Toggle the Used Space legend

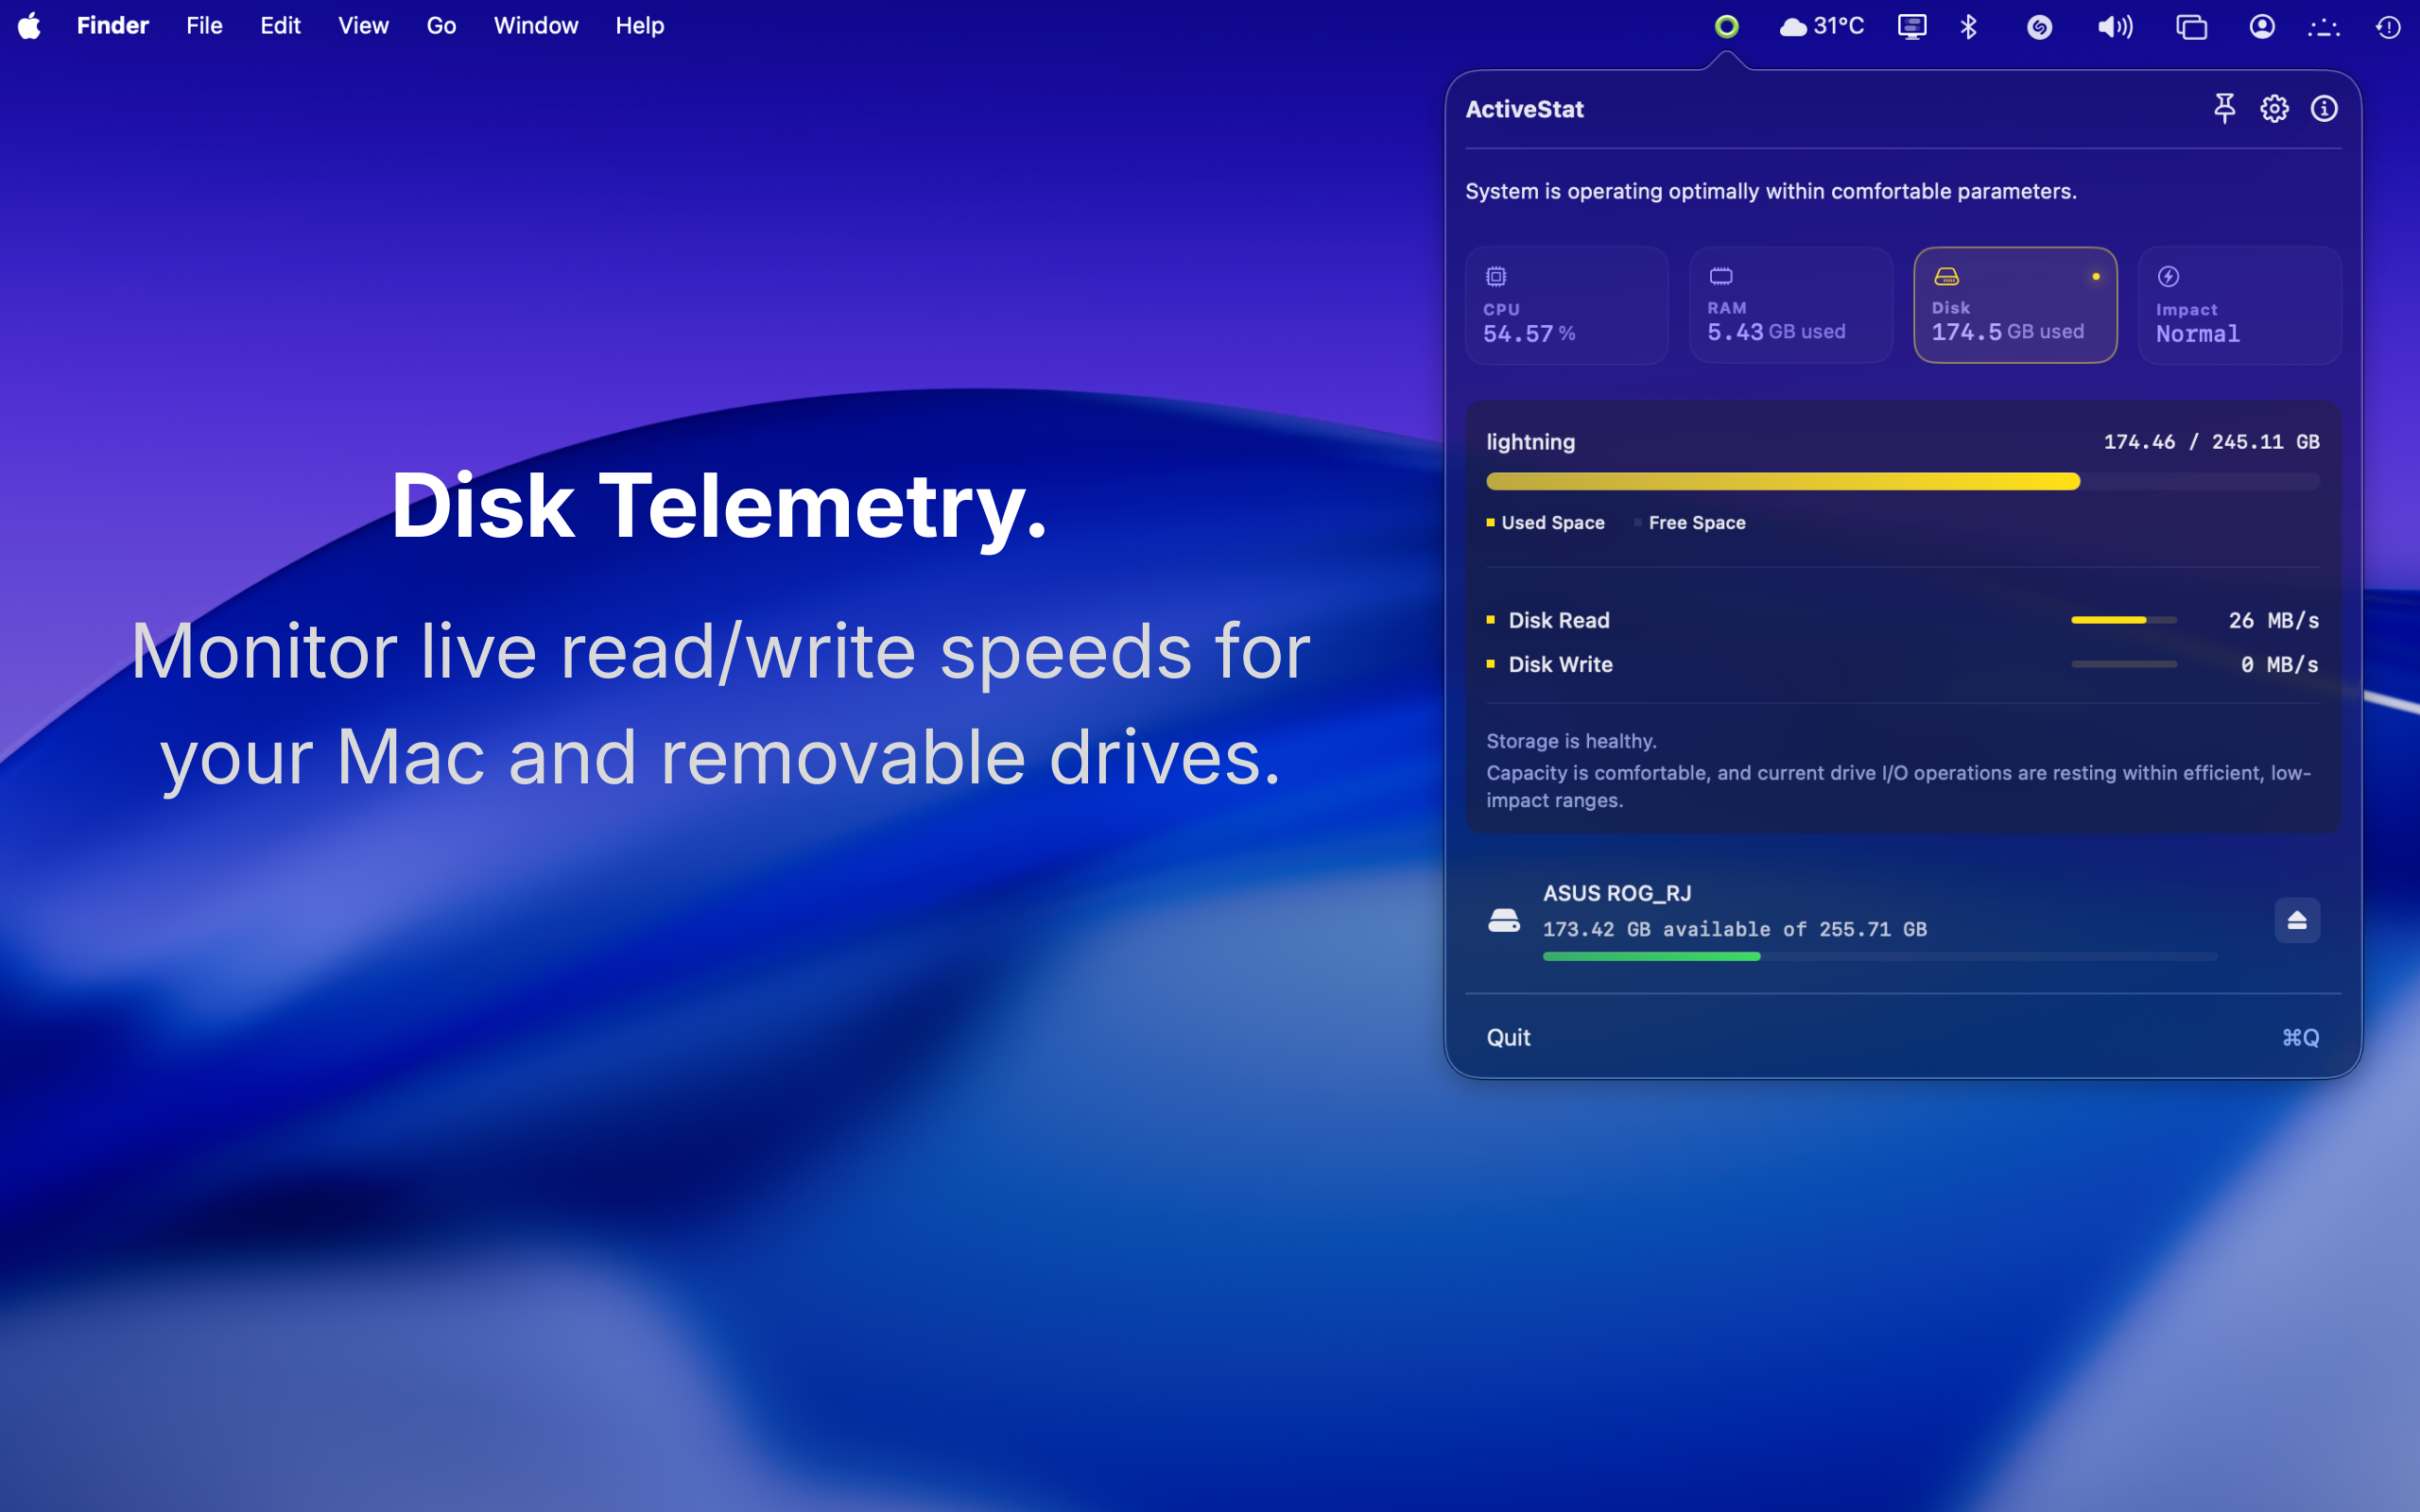point(1545,522)
